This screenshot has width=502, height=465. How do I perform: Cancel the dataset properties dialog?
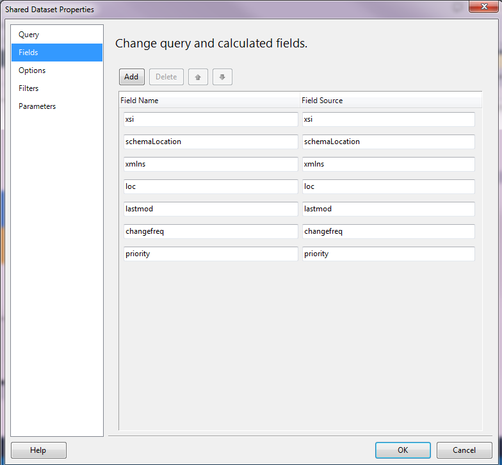(464, 450)
